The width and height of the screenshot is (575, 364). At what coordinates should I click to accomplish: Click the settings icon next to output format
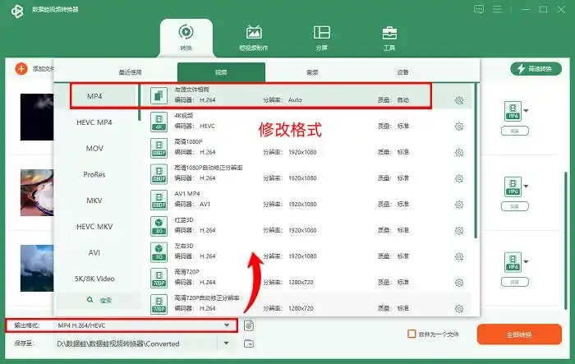[248, 325]
